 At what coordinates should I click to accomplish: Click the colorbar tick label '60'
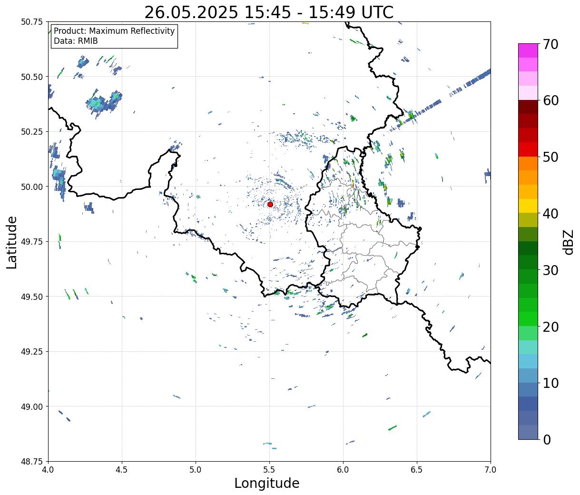(x=550, y=100)
